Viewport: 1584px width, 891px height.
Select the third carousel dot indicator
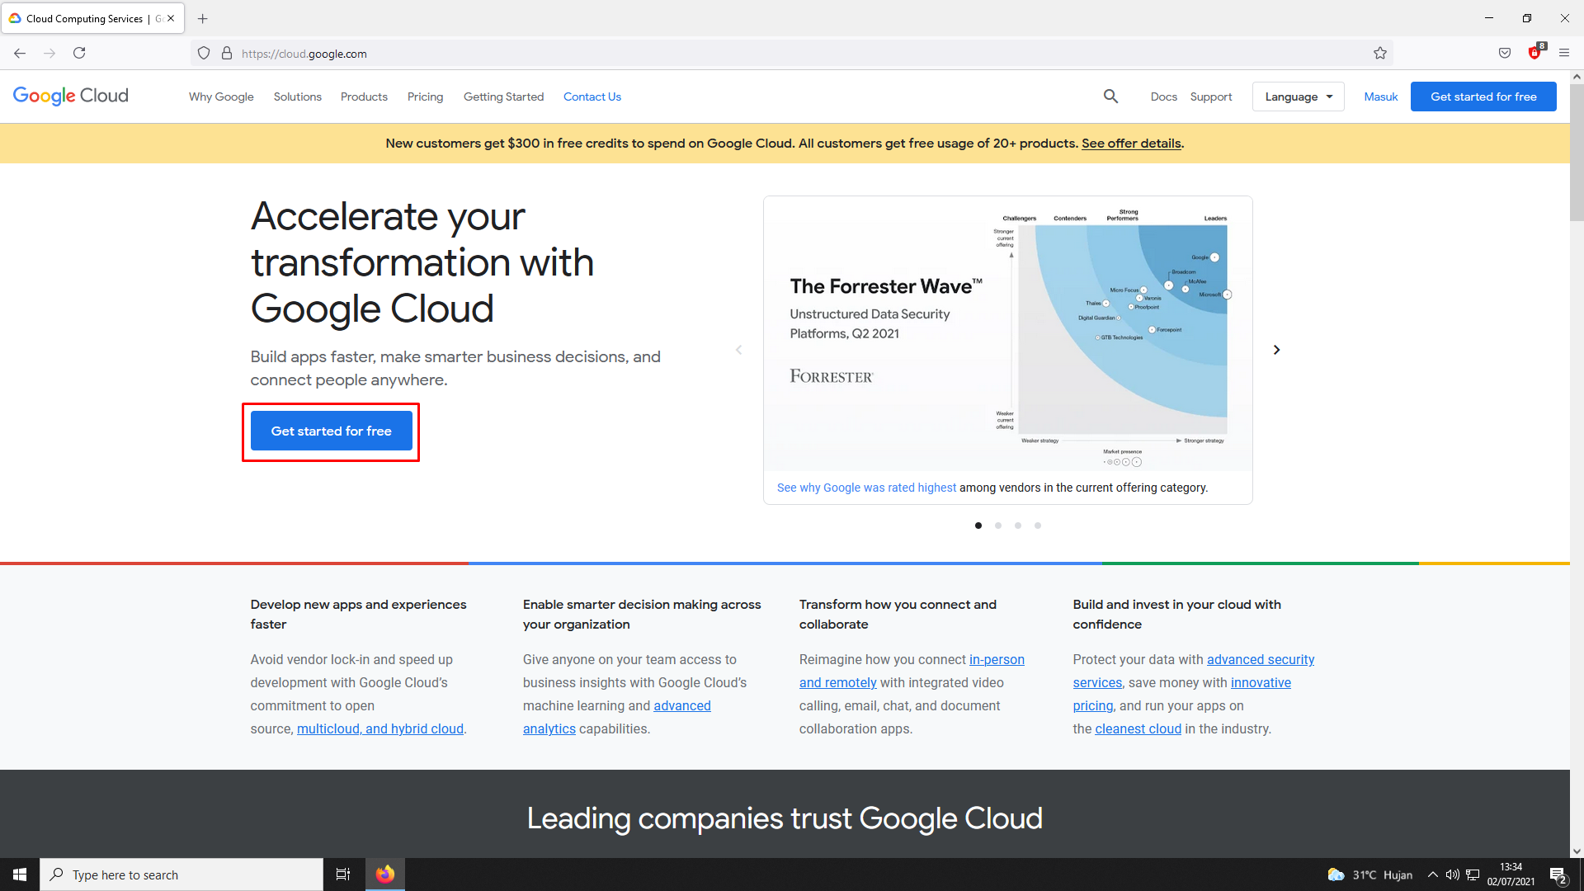pos(1018,526)
